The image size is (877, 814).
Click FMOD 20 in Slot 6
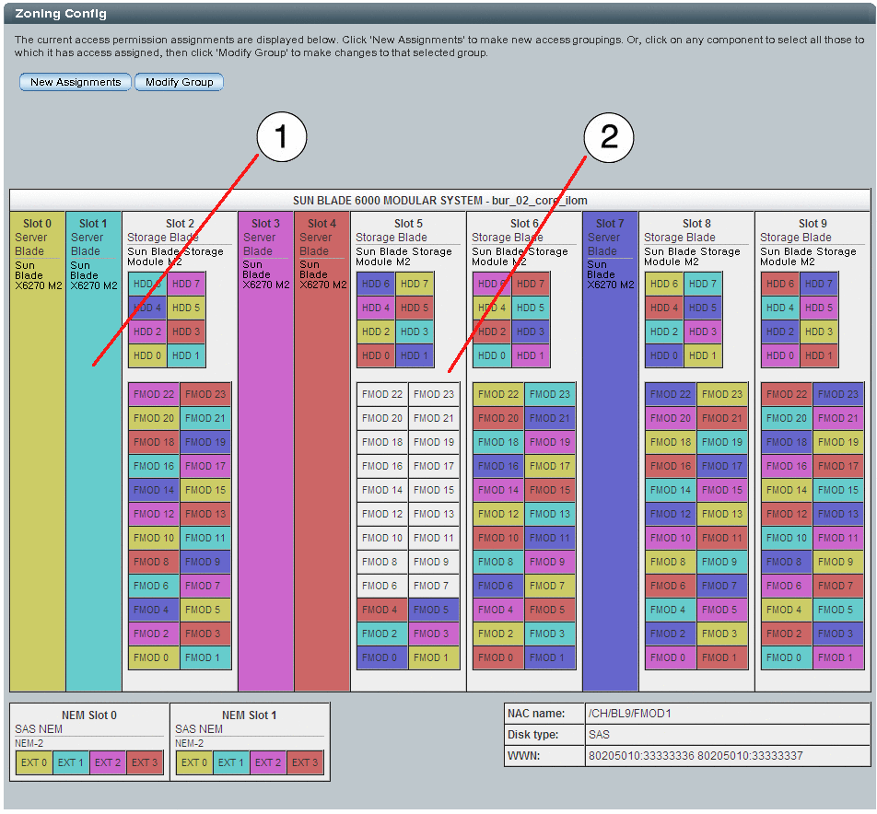(498, 418)
